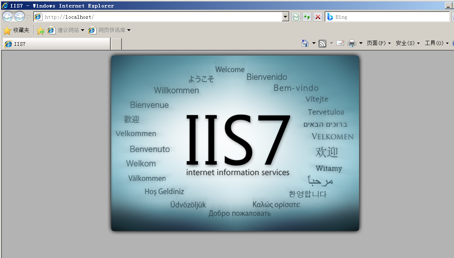This screenshot has width=454, height=258.
Task: Expand the feeds dropdown arrow
Action: coord(331,43)
